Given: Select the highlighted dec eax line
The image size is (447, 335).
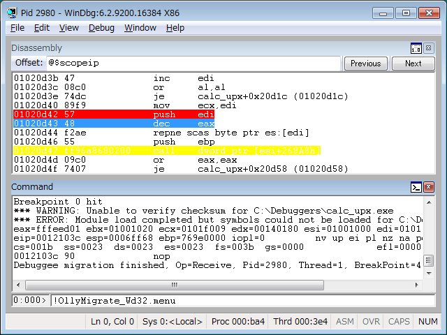Looking at the screenshot, I should click(x=114, y=124).
